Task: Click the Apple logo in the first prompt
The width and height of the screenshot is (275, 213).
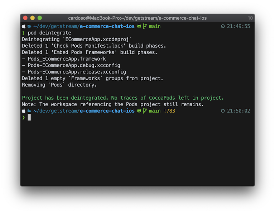Action: [x=24, y=26]
